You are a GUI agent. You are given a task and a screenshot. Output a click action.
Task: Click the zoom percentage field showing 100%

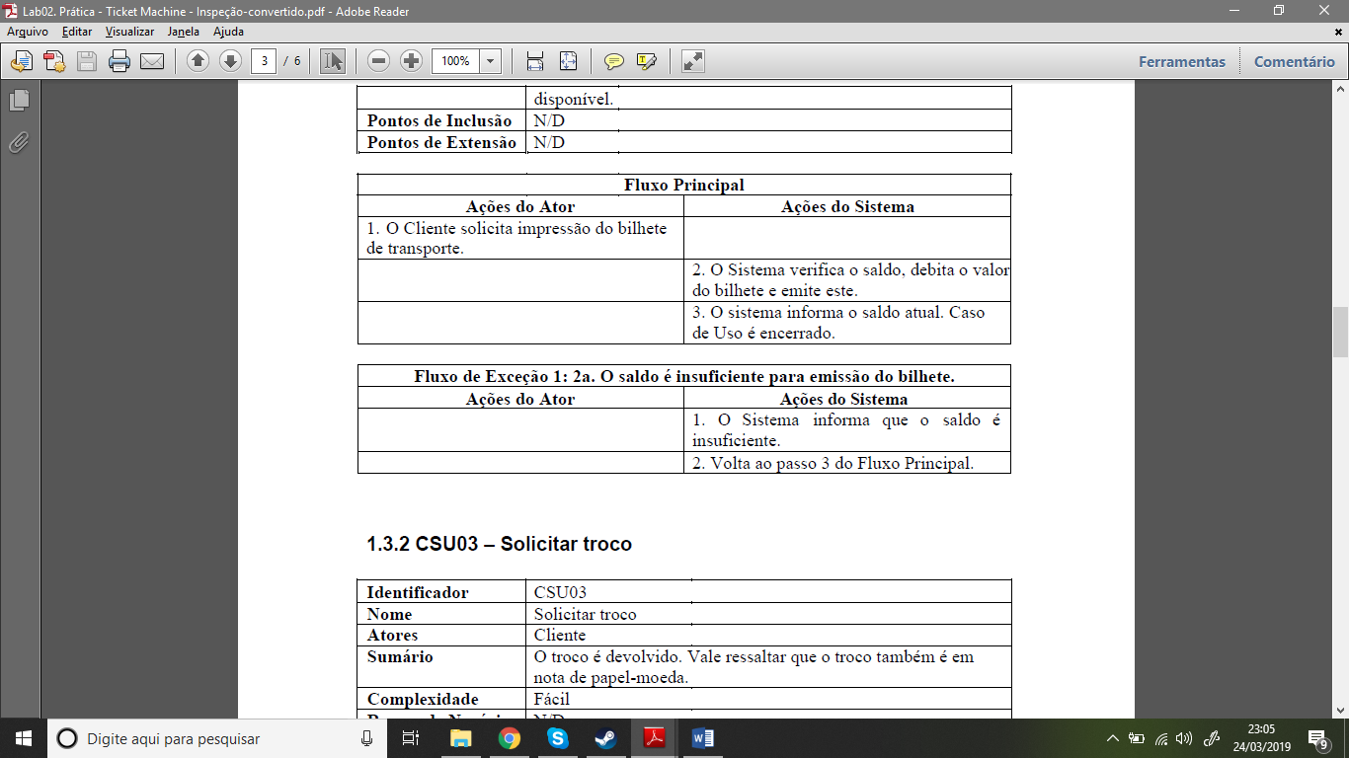[x=456, y=61]
